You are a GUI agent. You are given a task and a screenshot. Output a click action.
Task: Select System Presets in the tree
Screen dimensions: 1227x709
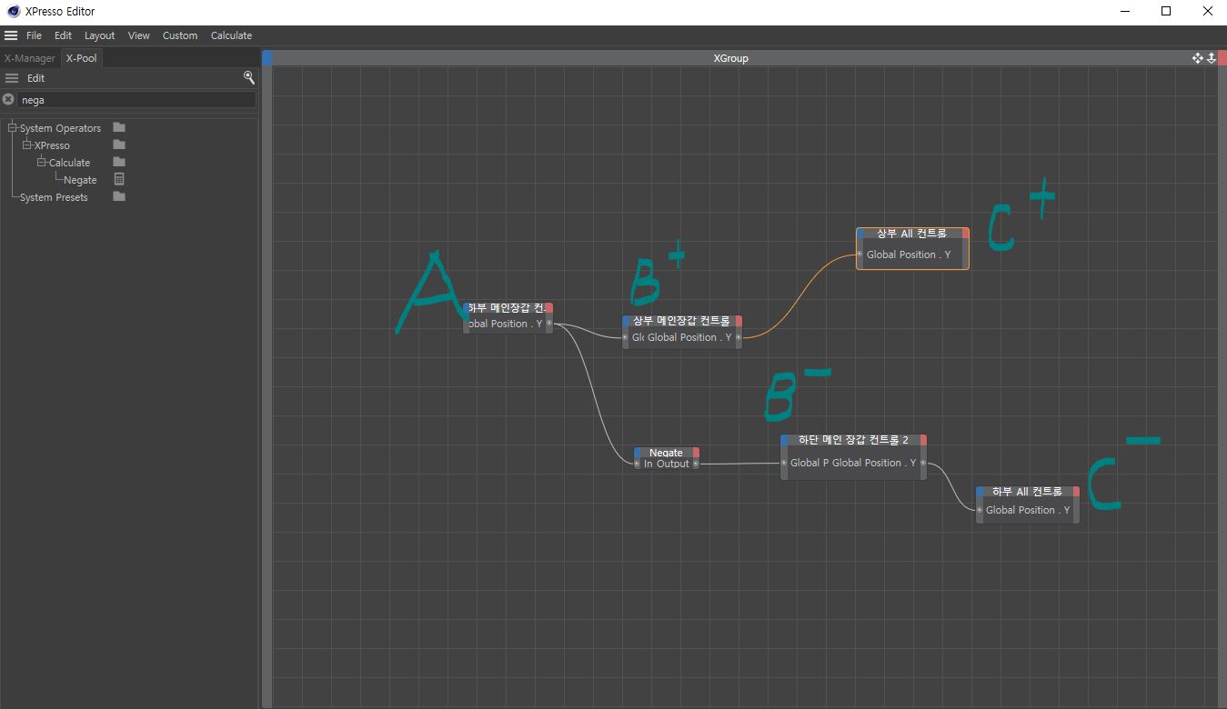pos(54,197)
